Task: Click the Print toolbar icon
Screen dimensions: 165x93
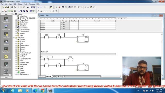Action: click(x=12, y=7)
